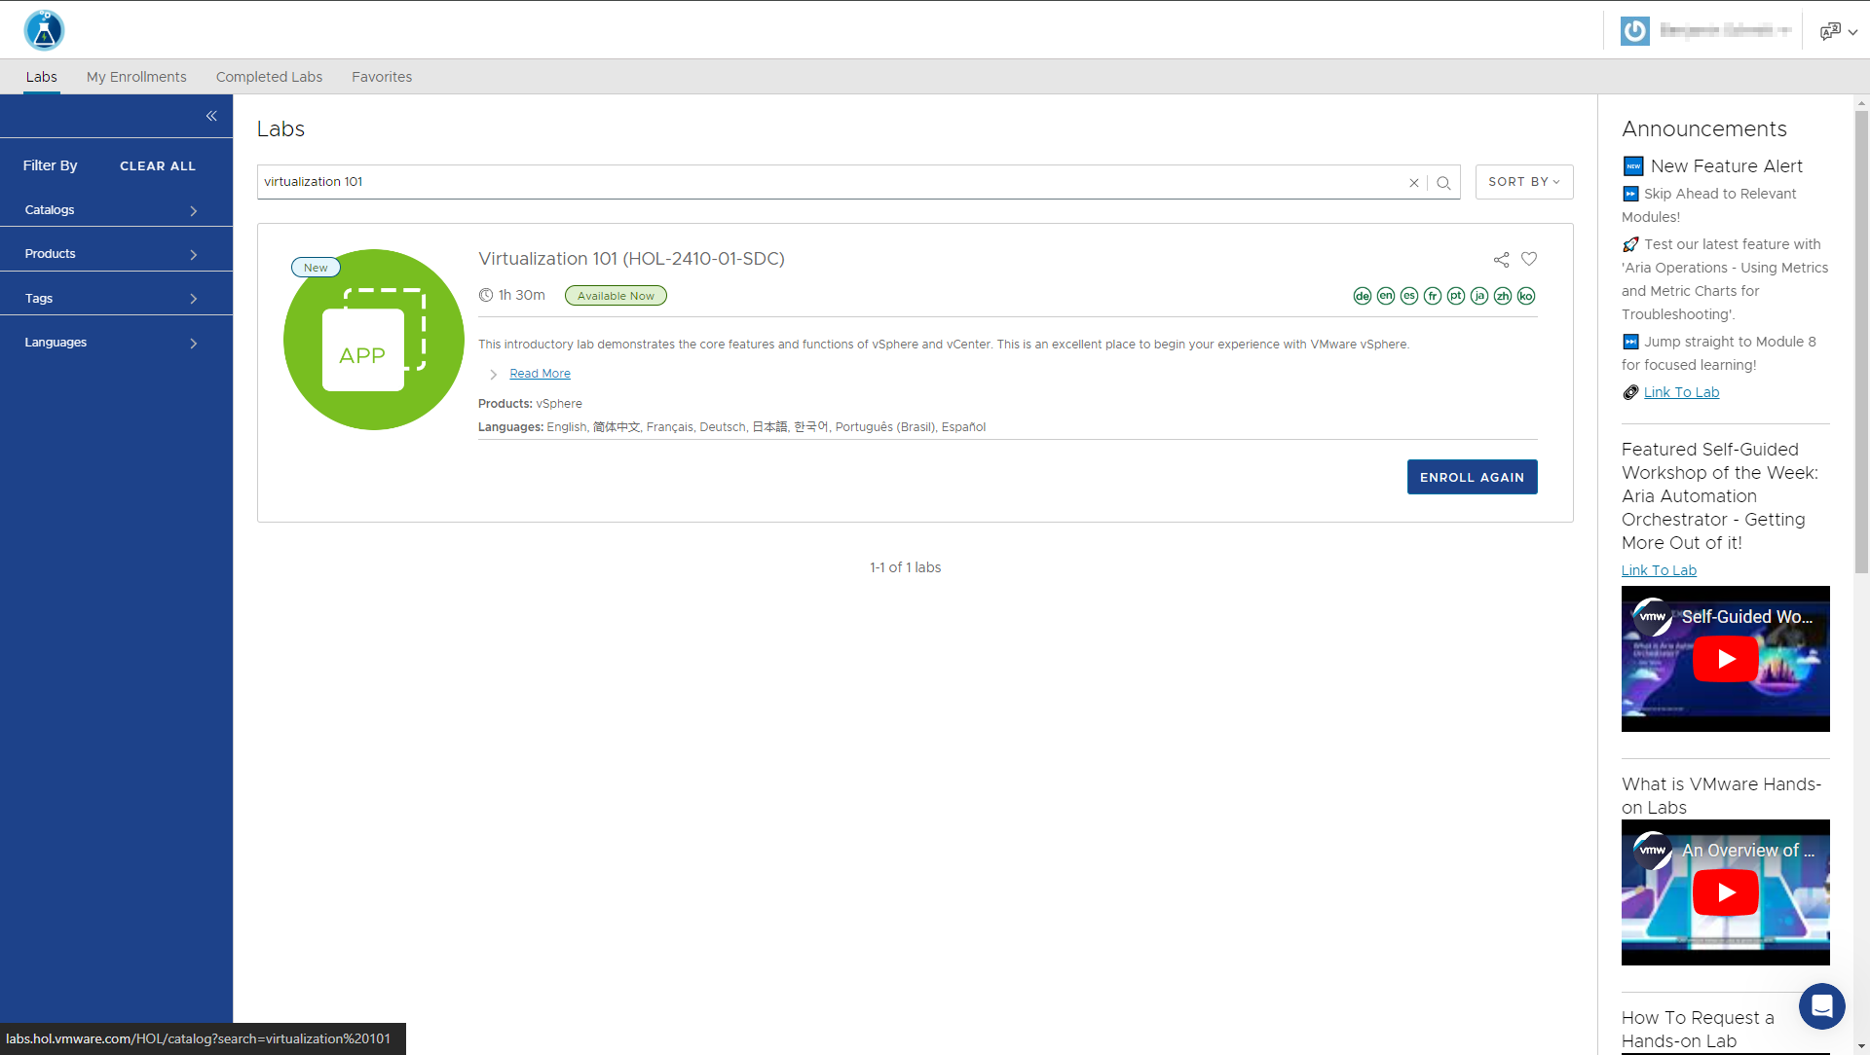Click the magnifier search icon
The width and height of the screenshot is (1870, 1055).
pos(1443,183)
